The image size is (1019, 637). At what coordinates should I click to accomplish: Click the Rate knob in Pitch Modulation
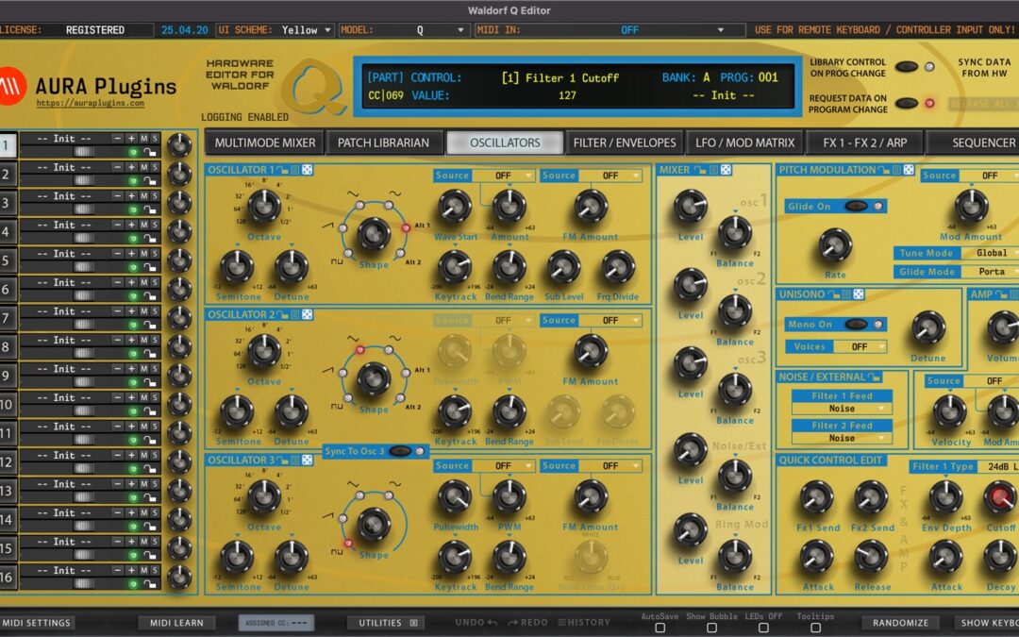pyautogui.click(x=835, y=243)
